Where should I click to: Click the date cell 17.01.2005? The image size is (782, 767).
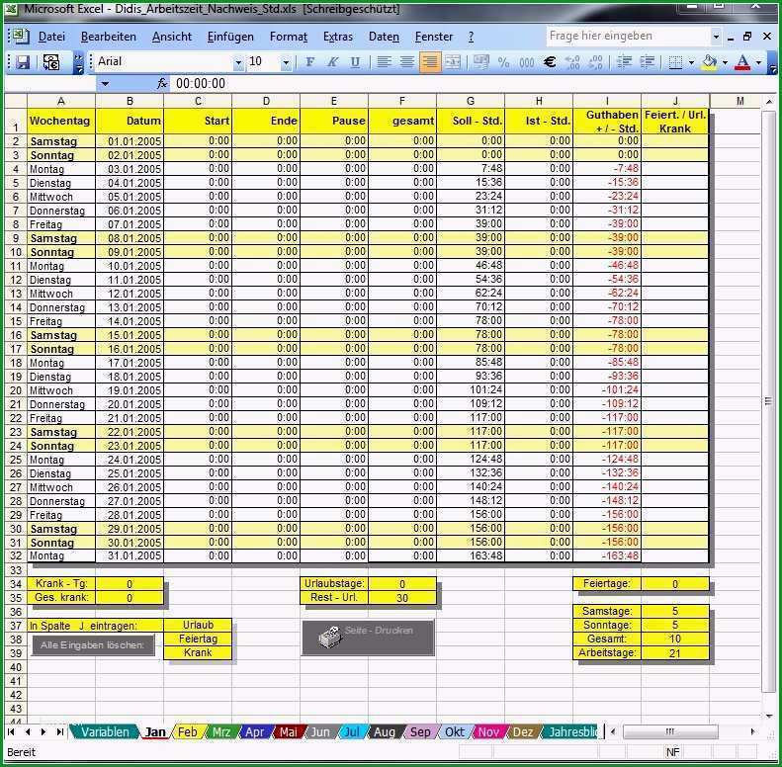(x=130, y=363)
